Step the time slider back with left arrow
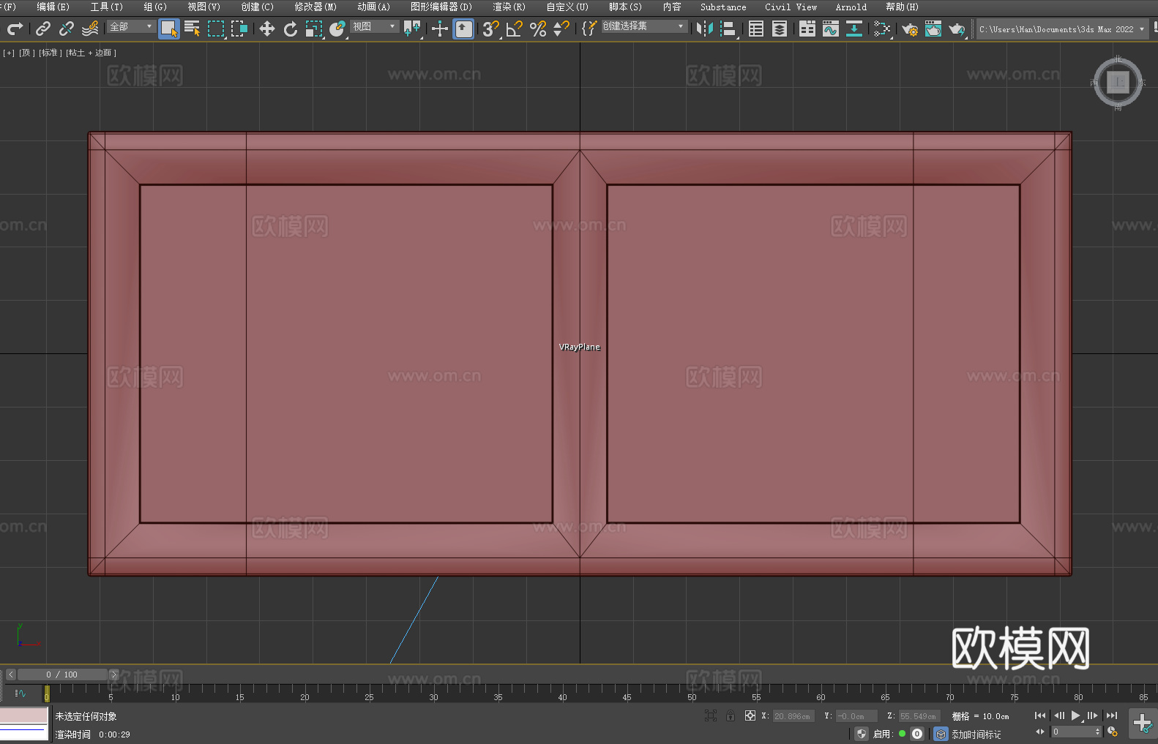Screen dimensions: 1158x744 10,675
